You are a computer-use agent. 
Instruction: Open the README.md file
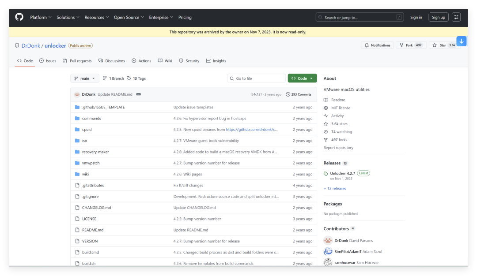(93, 230)
